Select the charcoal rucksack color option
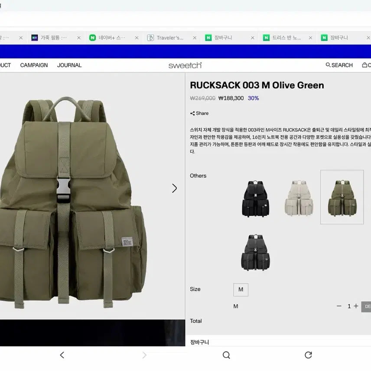371x371 pixels. pyautogui.click(x=256, y=252)
